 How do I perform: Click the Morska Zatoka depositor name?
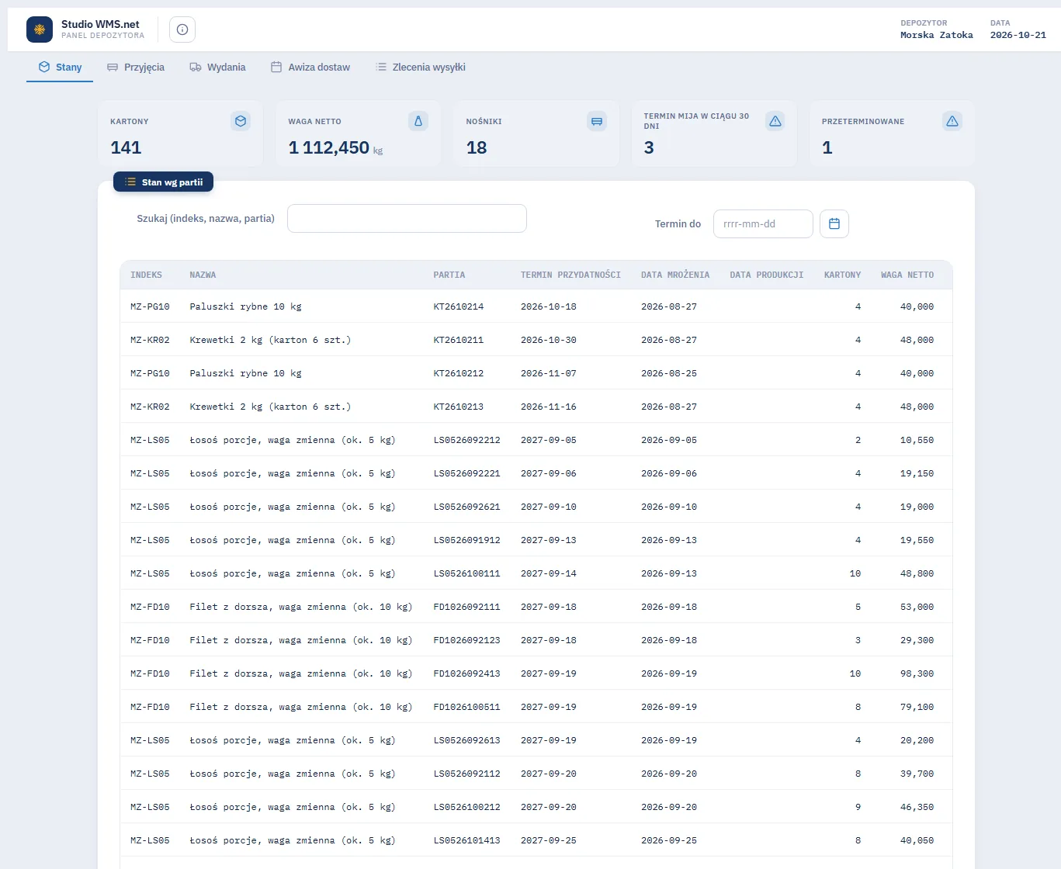click(x=937, y=35)
